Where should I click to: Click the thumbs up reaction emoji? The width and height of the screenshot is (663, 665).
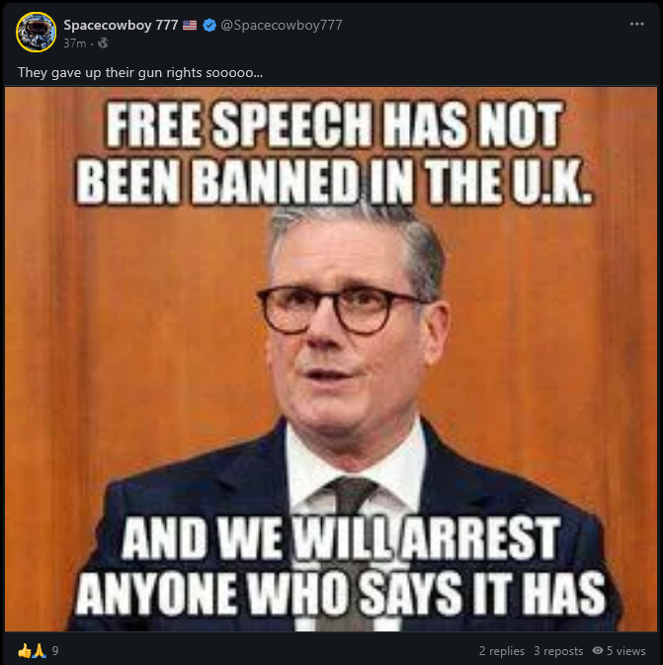click(25, 650)
